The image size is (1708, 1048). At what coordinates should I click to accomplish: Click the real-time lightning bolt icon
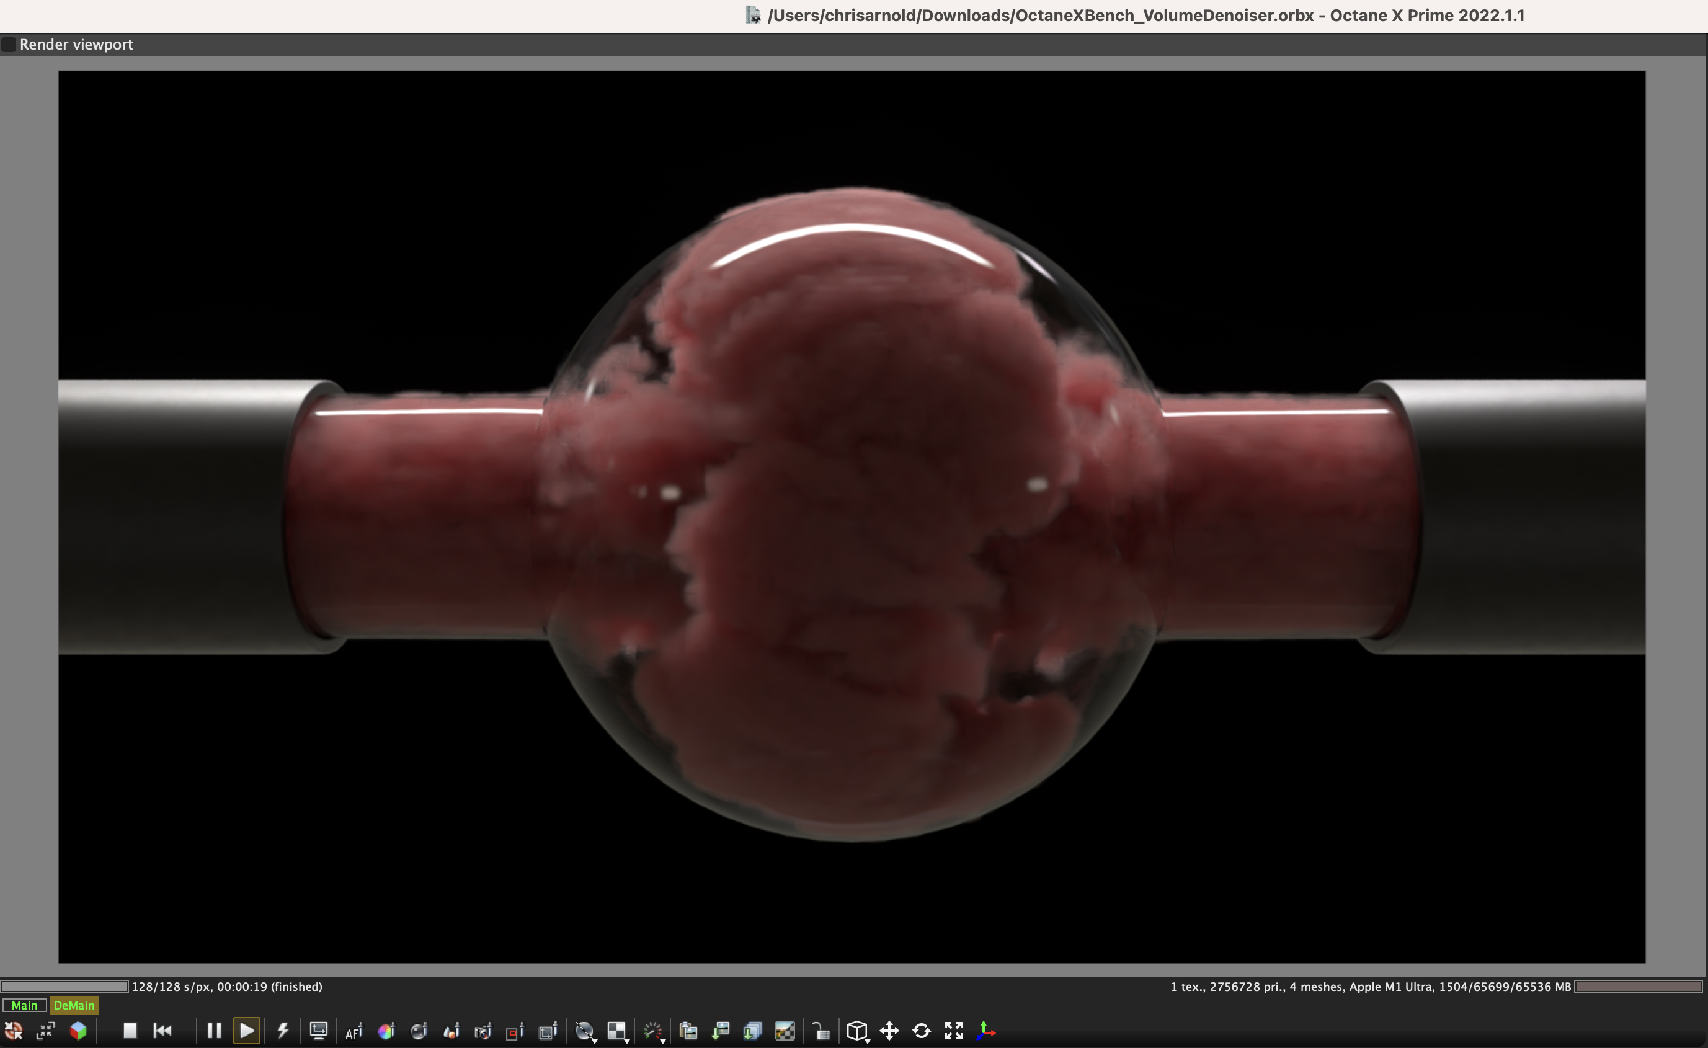pyautogui.click(x=283, y=1031)
